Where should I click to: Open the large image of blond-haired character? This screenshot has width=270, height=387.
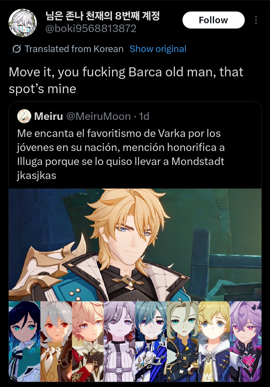135,245
